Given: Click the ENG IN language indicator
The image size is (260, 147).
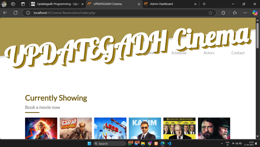Looking at the screenshot, I should pyautogui.click(x=227, y=143).
